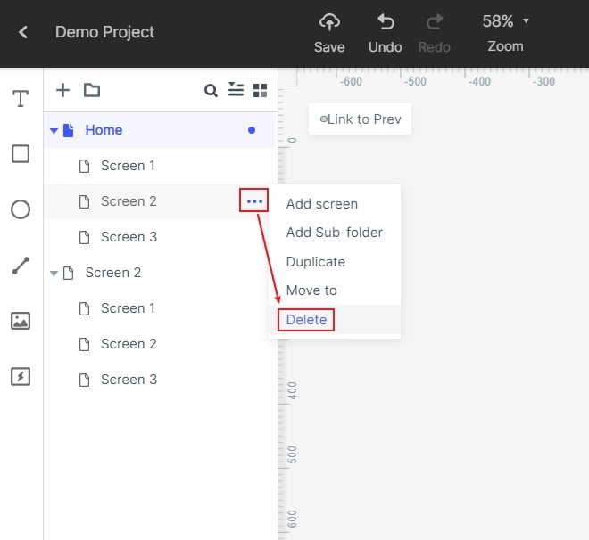Click Home page document icon
Screen dimensions: 589x540
(69, 130)
